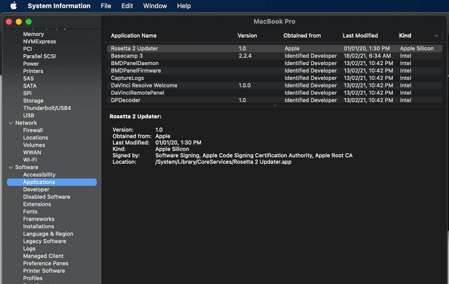Open the File menu

(x=106, y=6)
